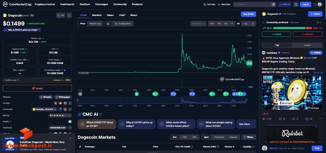
Task: Open the Bitwise DOGE ETF post image
Action: 292,93
